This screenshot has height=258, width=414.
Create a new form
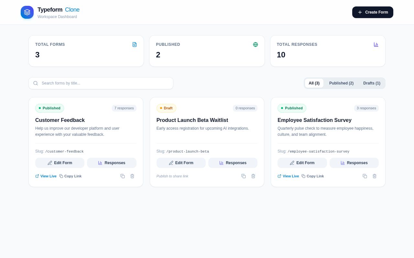point(373,12)
